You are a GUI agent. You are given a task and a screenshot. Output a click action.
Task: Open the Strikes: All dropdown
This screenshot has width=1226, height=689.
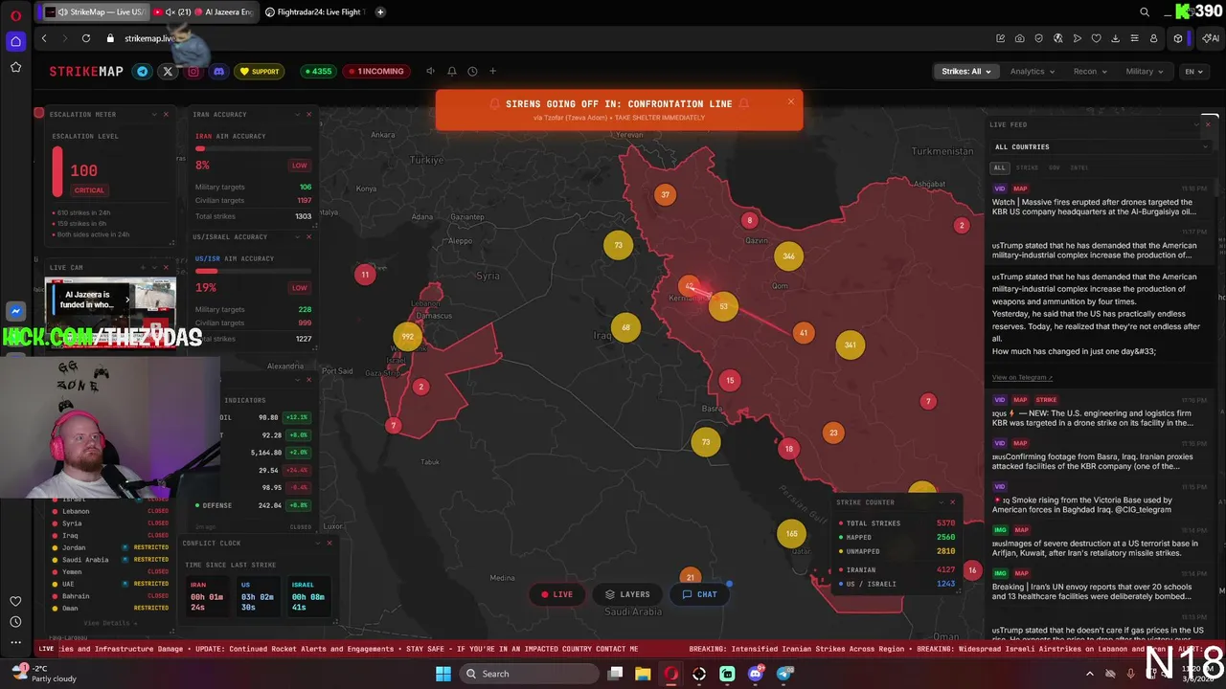(965, 71)
